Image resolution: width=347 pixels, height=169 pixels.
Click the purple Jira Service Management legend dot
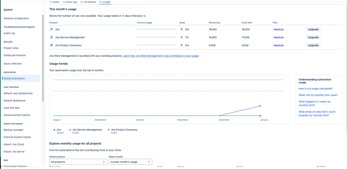(70, 130)
